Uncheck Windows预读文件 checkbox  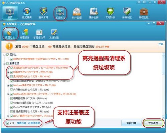coord(11,85)
